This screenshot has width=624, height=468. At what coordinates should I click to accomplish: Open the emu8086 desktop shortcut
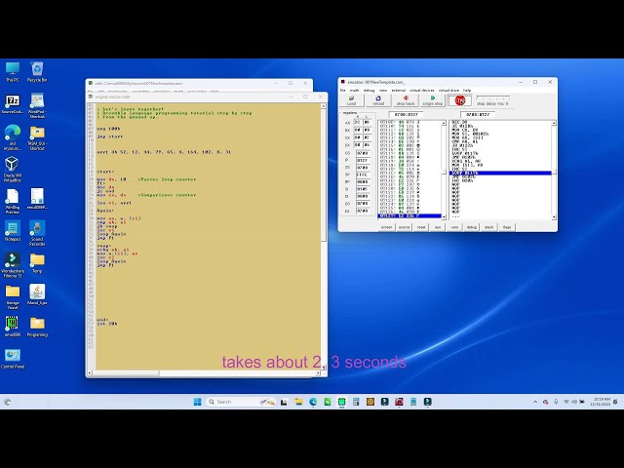[x=13, y=327]
